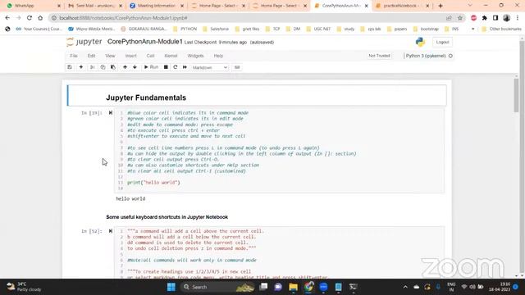Click the notebook vertical scrollbar thumb
The image size is (525, 295).
tap(516, 95)
